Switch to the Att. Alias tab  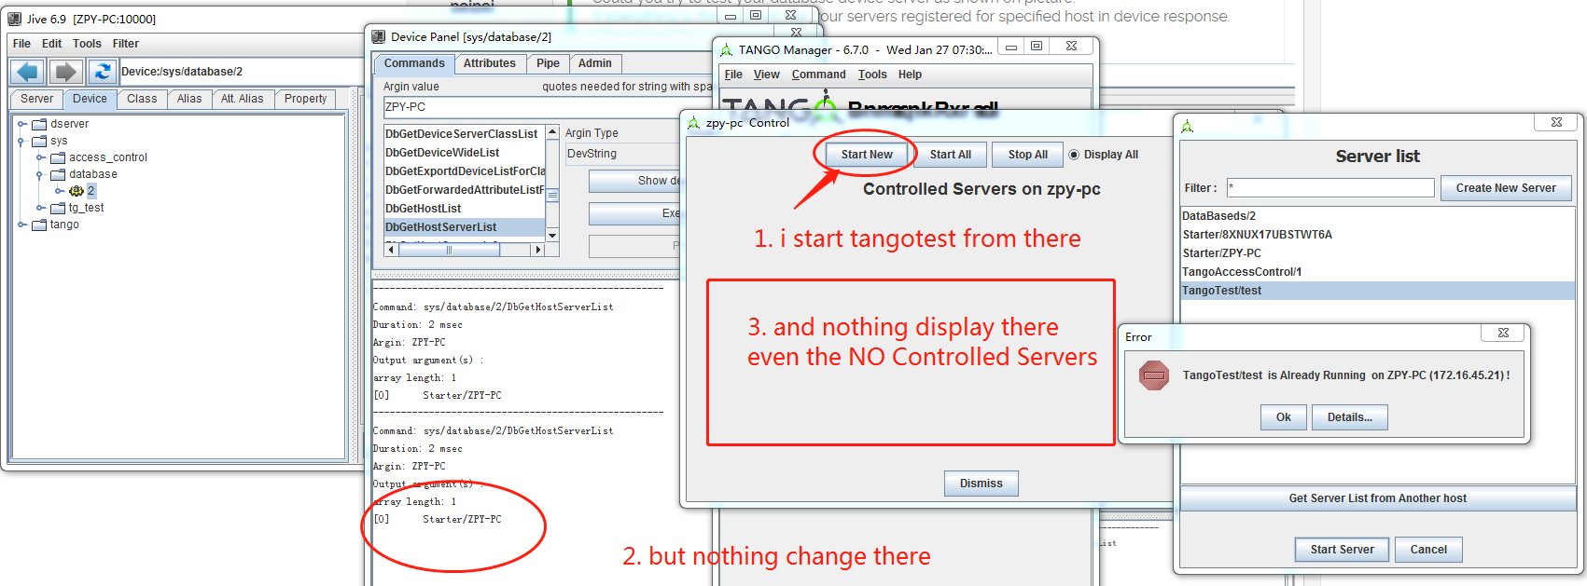pos(243,99)
